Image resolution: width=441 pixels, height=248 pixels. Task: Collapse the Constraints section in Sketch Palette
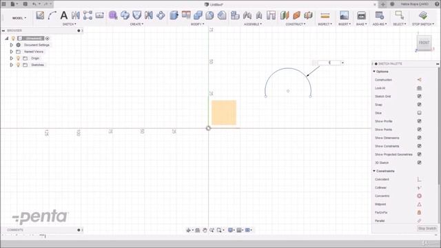(374, 171)
